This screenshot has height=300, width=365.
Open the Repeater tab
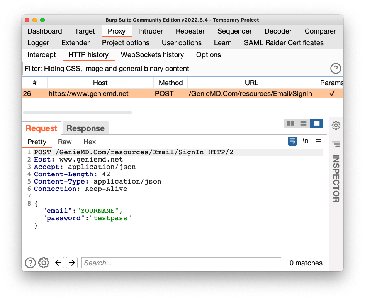click(x=190, y=31)
